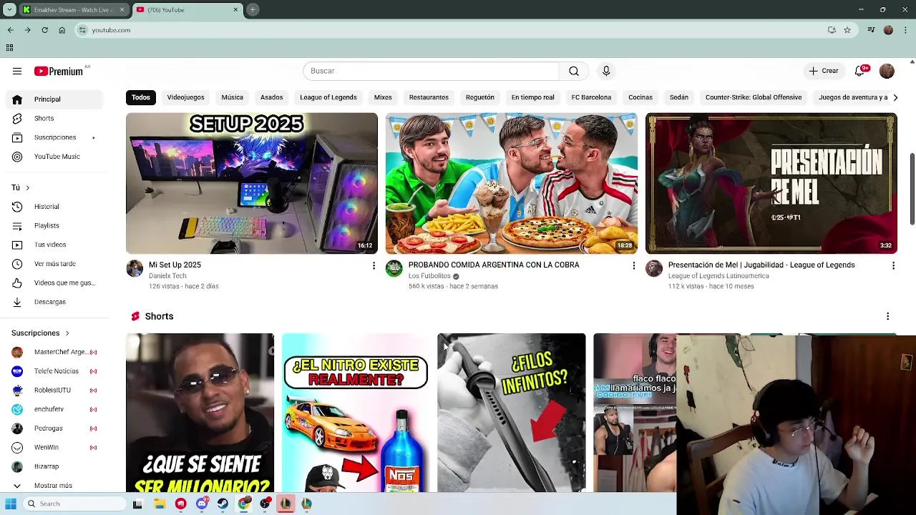Open the notifications bell
916x515 pixels.
pos(860,71)
